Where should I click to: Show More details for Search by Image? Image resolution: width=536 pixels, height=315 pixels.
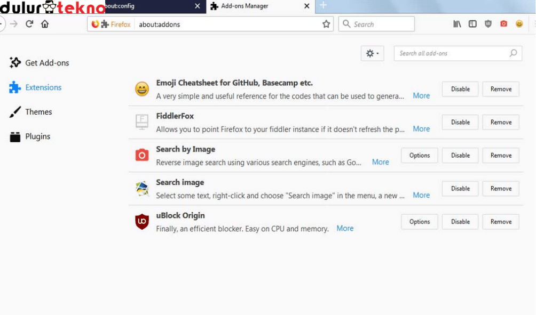click(381, 162)
